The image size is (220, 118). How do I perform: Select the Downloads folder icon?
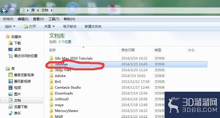[x=51, y=93]
